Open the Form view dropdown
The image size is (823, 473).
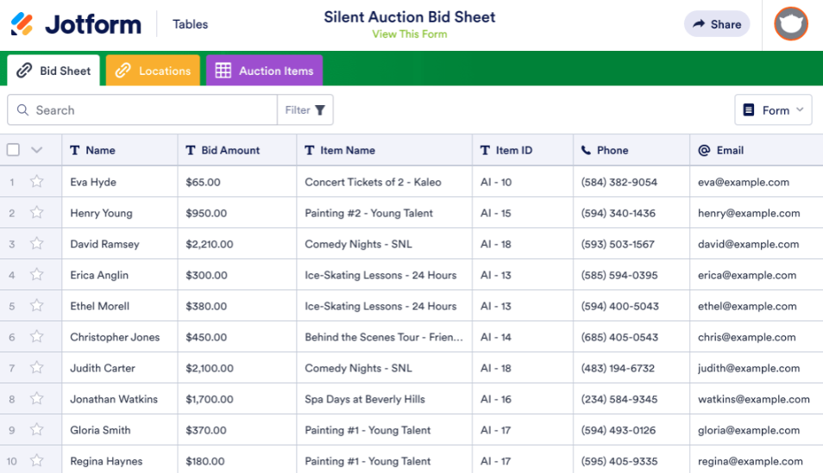pos(773,110)
